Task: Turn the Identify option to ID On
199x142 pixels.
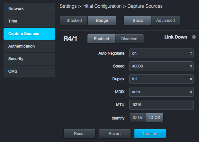Action: (138, 118)
